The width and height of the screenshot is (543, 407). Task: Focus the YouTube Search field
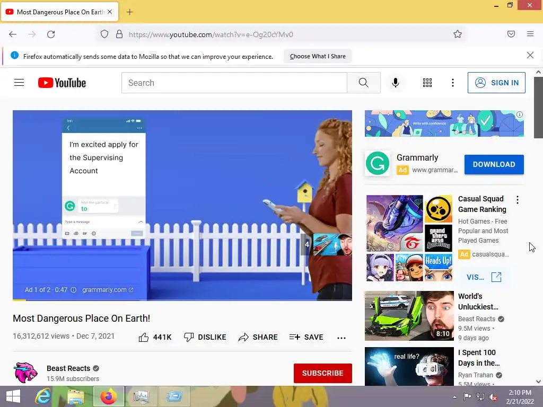point(234,83)
